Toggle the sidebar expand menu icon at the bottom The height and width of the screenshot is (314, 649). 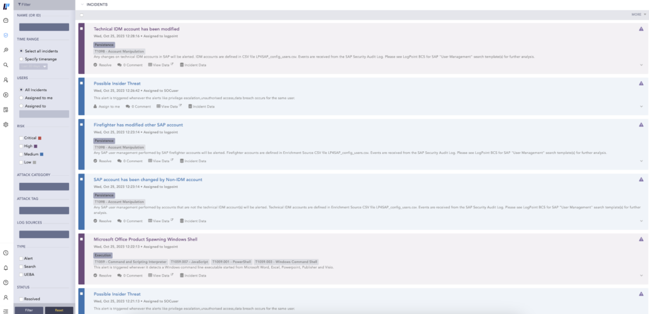[6, 311]
